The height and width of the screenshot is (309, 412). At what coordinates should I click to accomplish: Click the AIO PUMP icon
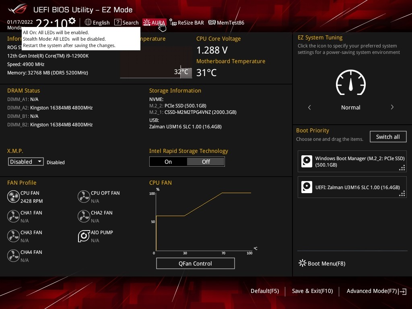coord(84,236)
